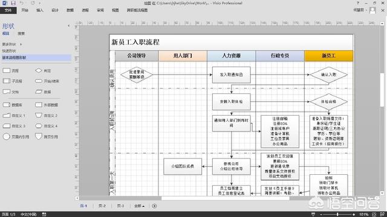Switch to the 设计 ribbon tab
The image size is (387, 217).
click(55, 10)
